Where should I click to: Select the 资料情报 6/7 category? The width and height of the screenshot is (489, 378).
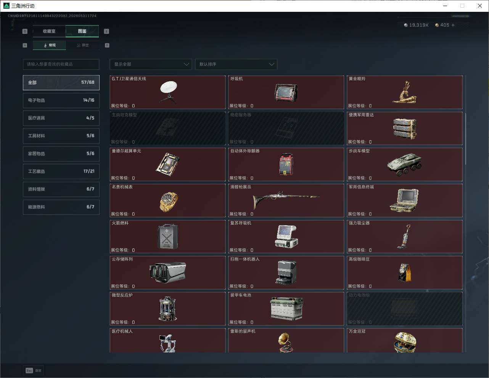click(61, 189)
